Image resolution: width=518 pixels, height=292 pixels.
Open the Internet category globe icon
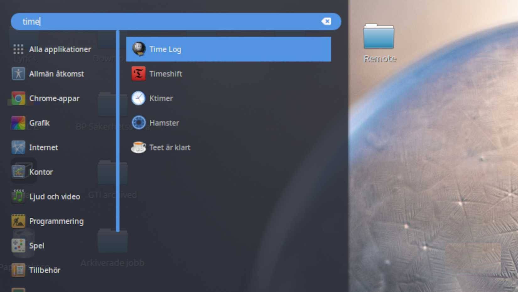[x=18, y=147]
